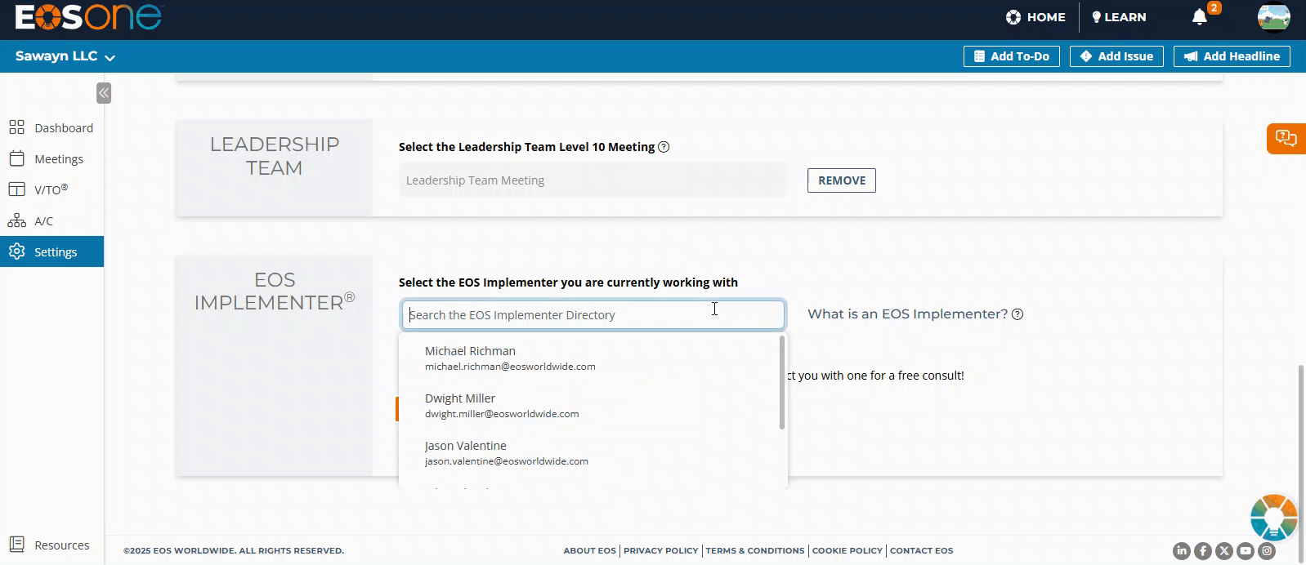Viewport: 1306px width, 565px height.
Task: Open the orange chat support widget
Action: point(1286,139)
